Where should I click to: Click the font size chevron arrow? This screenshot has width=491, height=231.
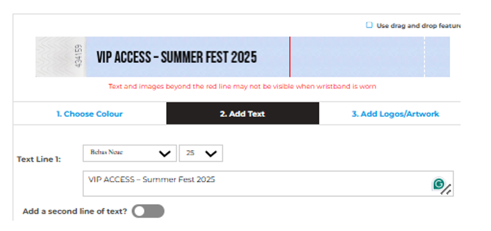pos(211,154)
